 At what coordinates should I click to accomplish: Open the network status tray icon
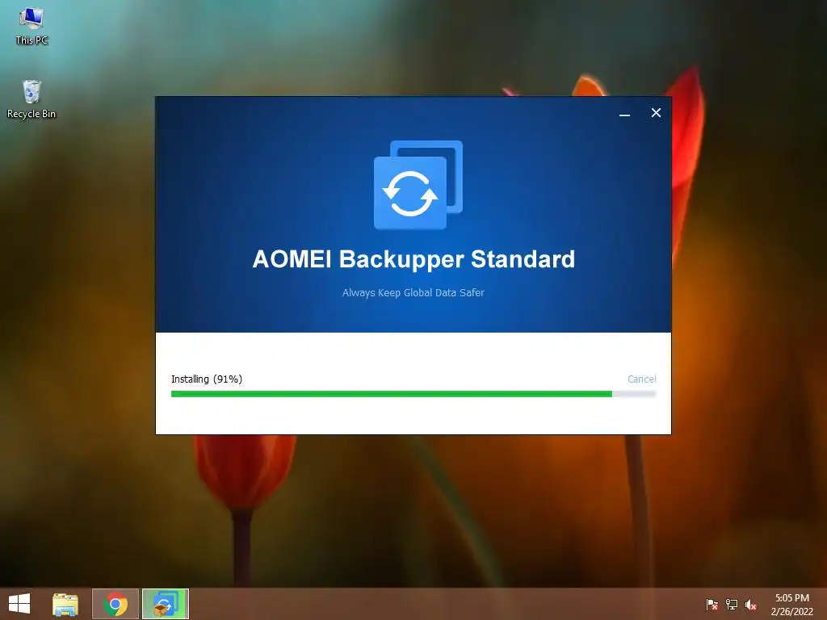coord(731,604)
